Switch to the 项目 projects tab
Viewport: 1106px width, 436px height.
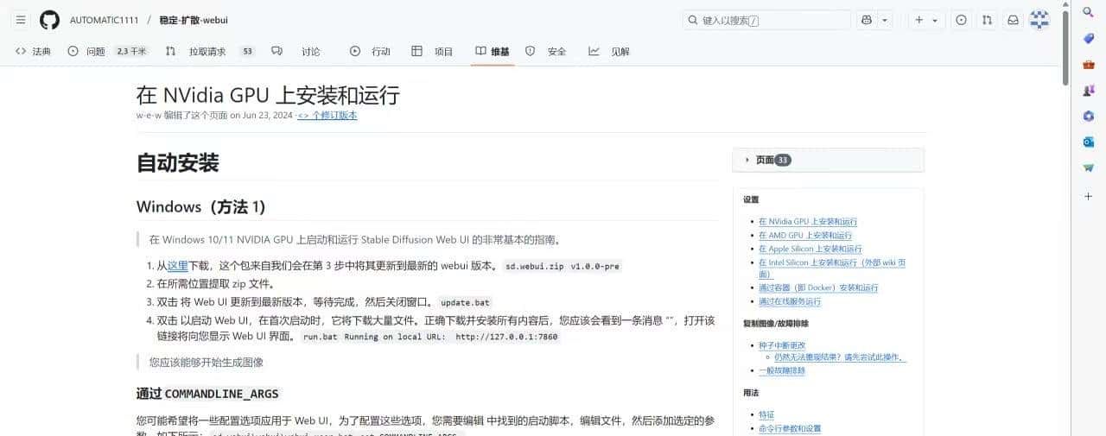(432, 52)
